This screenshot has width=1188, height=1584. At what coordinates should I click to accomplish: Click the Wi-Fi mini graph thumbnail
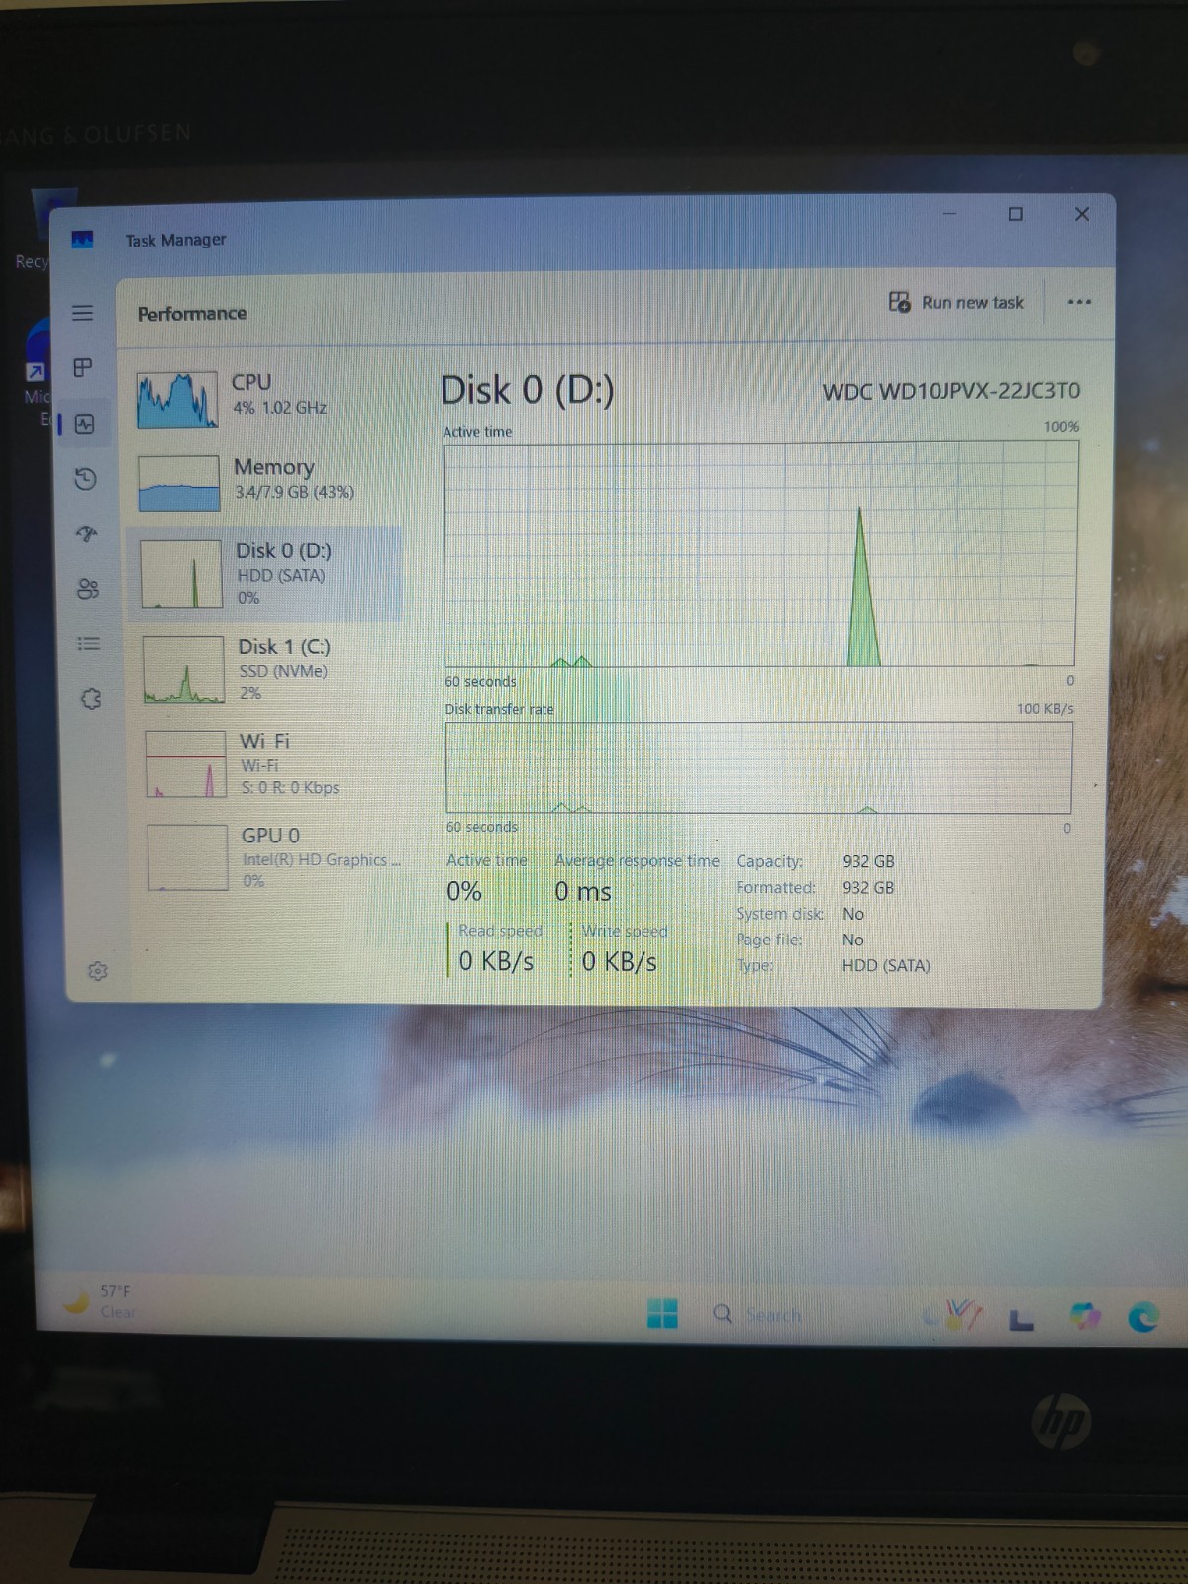coord(186,763)
